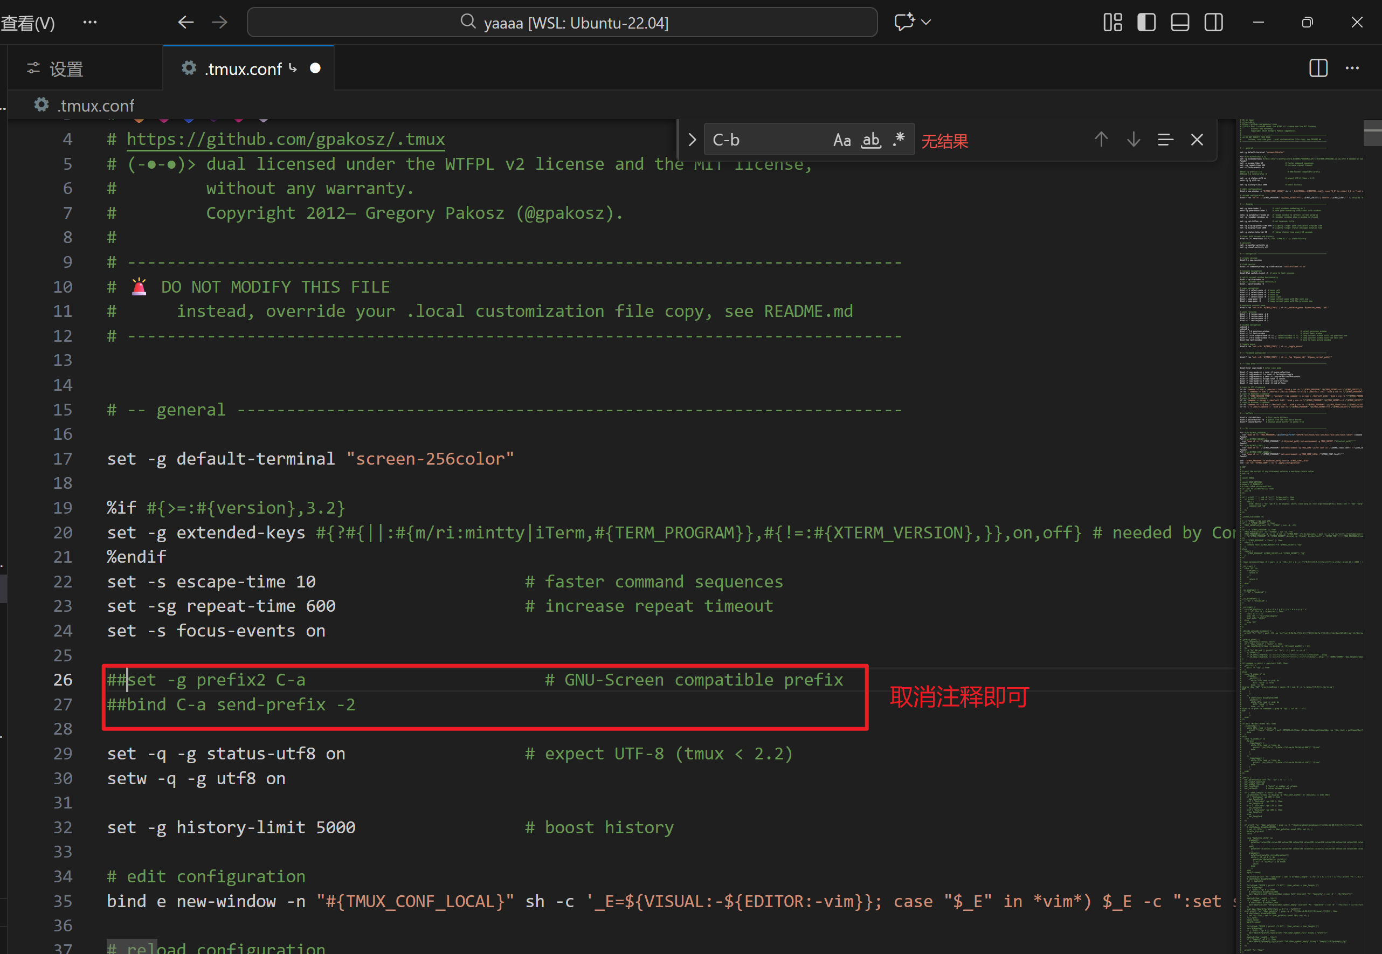Enable regular expression search option

899,140
